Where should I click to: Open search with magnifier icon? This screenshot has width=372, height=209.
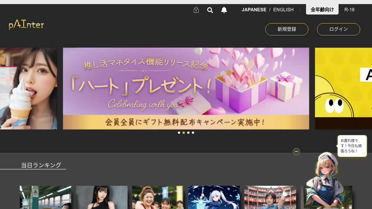click(210, 10)
